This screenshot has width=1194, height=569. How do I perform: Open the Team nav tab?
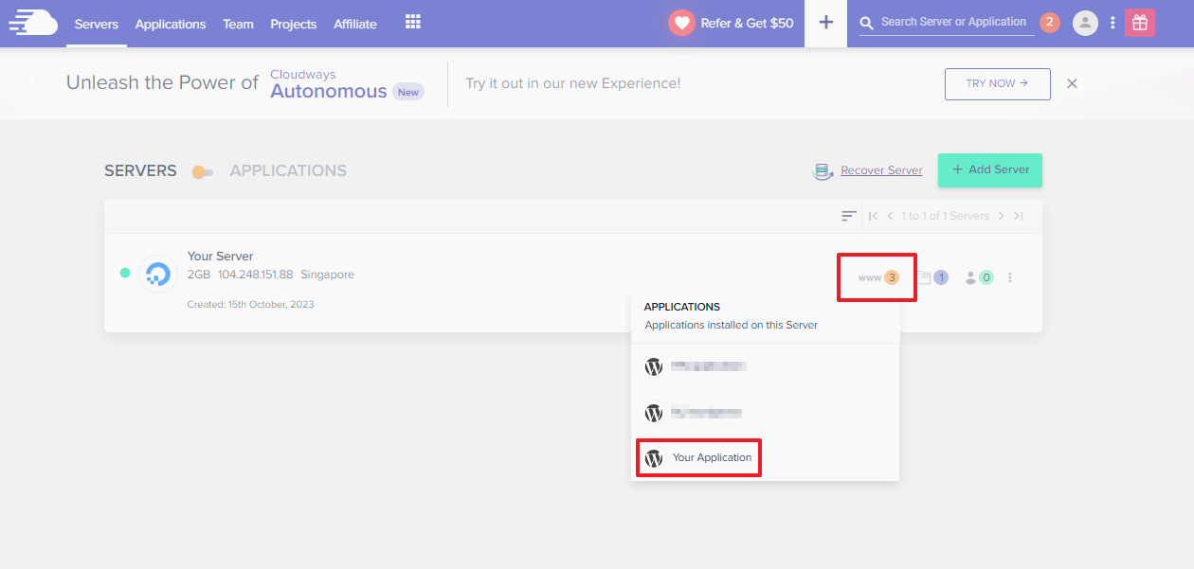238,24
